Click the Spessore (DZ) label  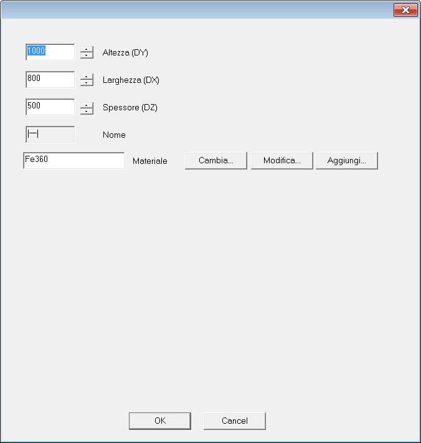(x=130, y=107)
